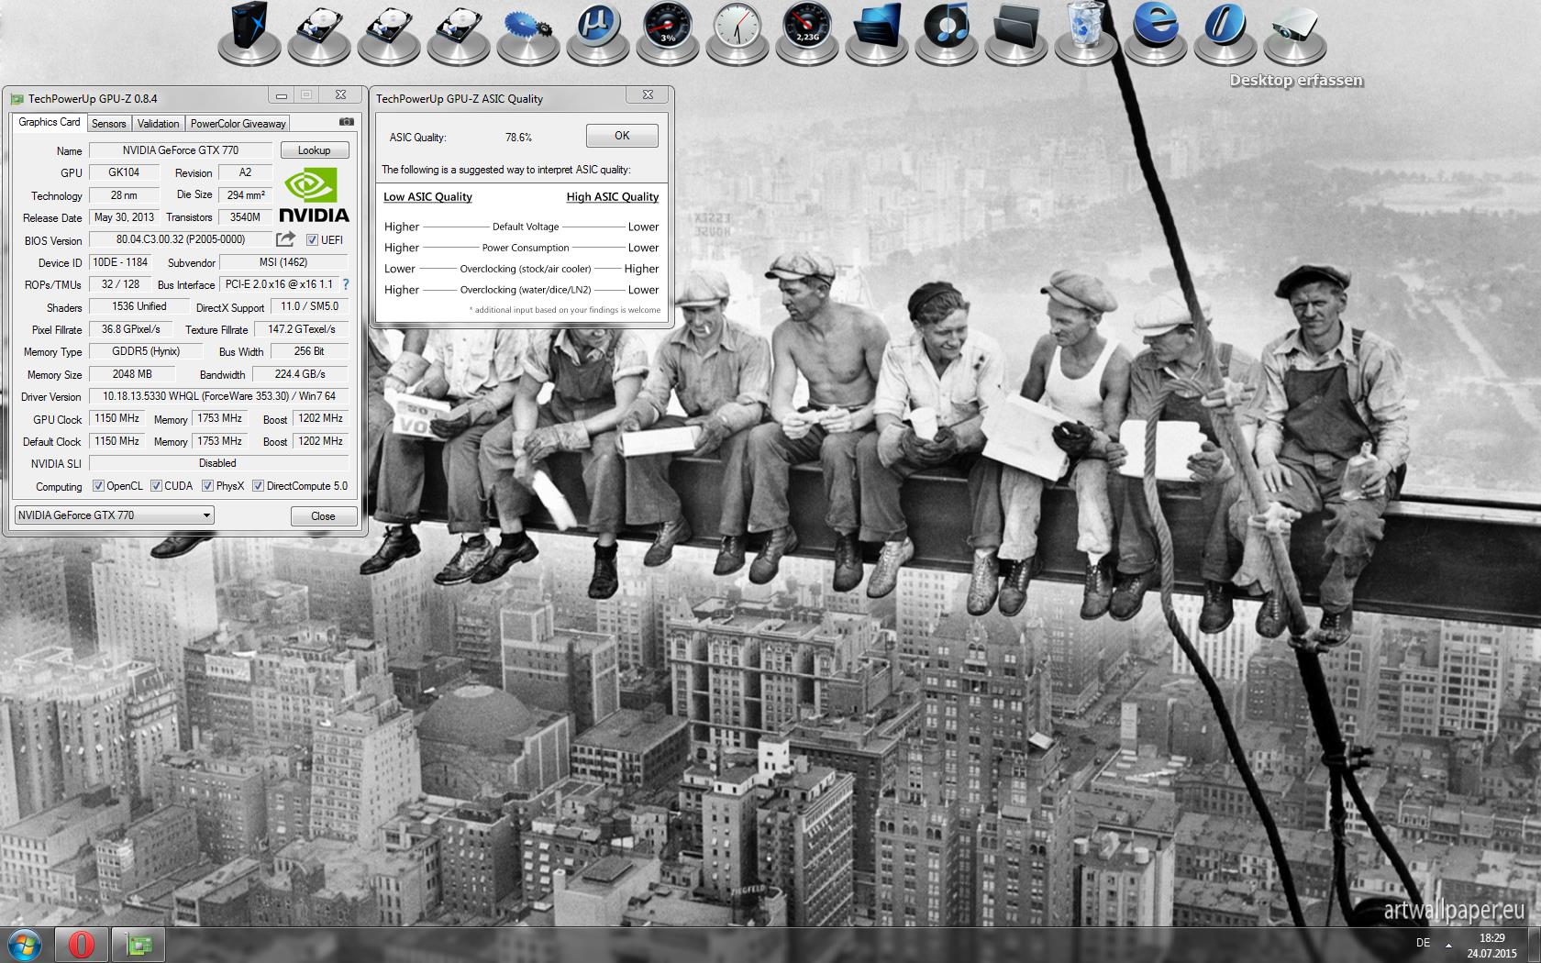
Task: Click the GPU field showing GK104
Action: (x=124, y=172)
